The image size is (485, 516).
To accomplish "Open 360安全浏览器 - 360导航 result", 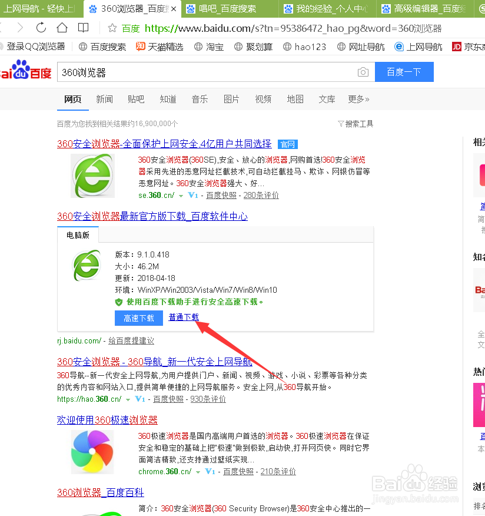I will tap(155, 362).
